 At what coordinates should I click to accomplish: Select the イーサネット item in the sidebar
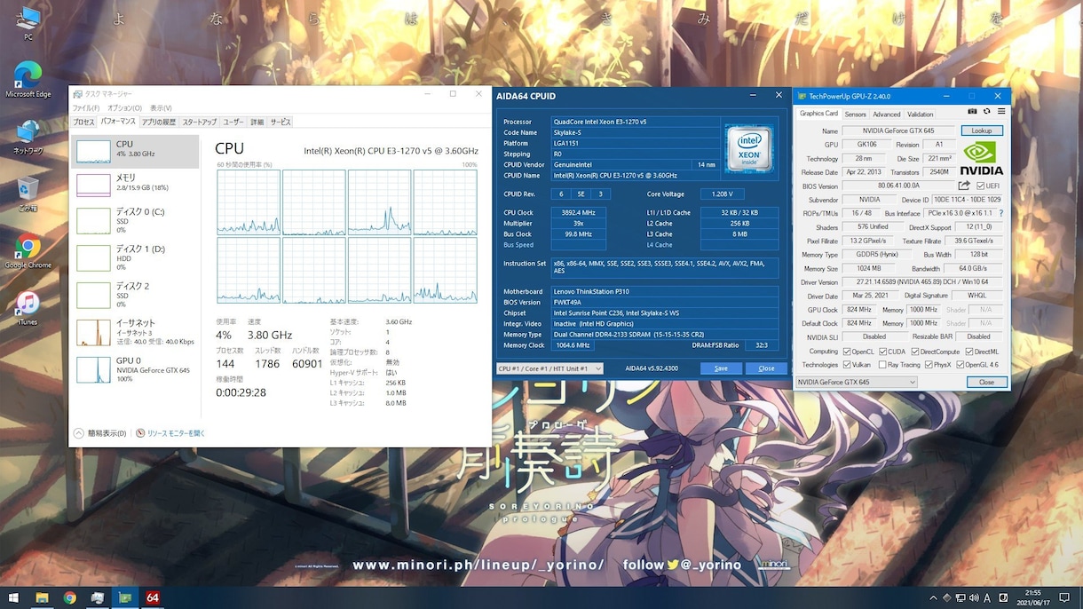[x=135, y=332]
